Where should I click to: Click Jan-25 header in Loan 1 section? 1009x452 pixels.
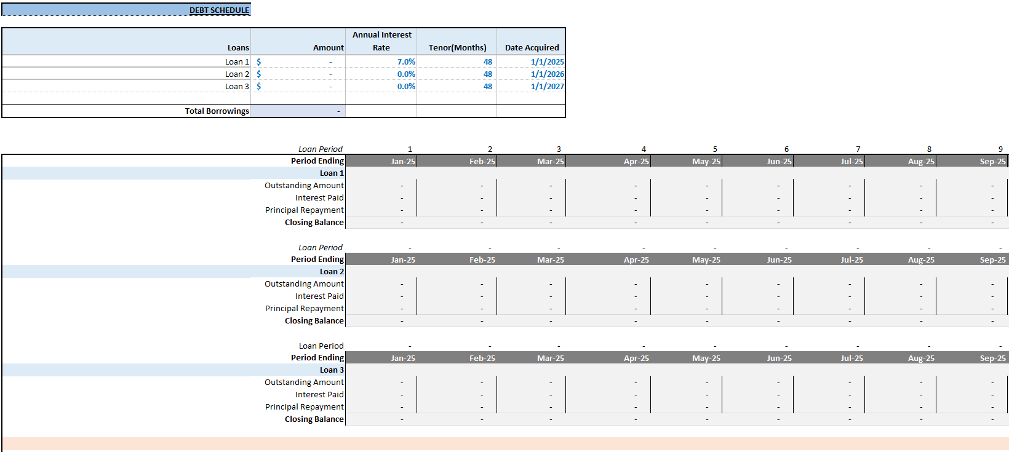(x=381, y=161)
